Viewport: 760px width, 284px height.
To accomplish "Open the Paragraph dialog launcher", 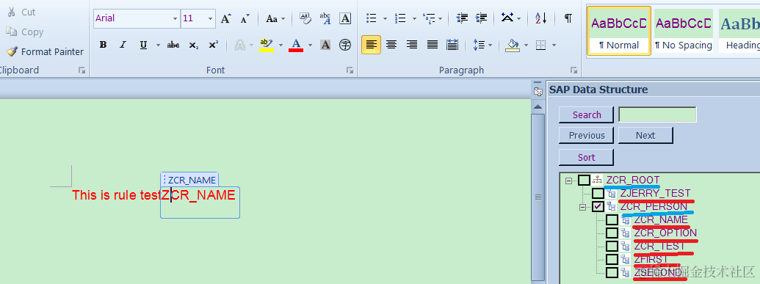I will click(574, 70).
